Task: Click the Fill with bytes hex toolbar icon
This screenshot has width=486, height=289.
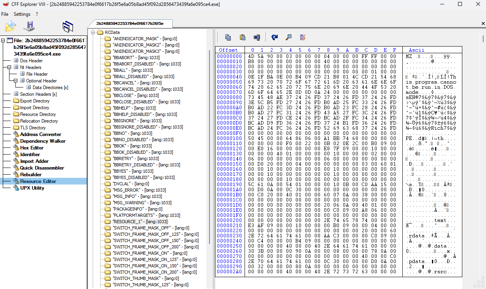Action: (303, 37)
